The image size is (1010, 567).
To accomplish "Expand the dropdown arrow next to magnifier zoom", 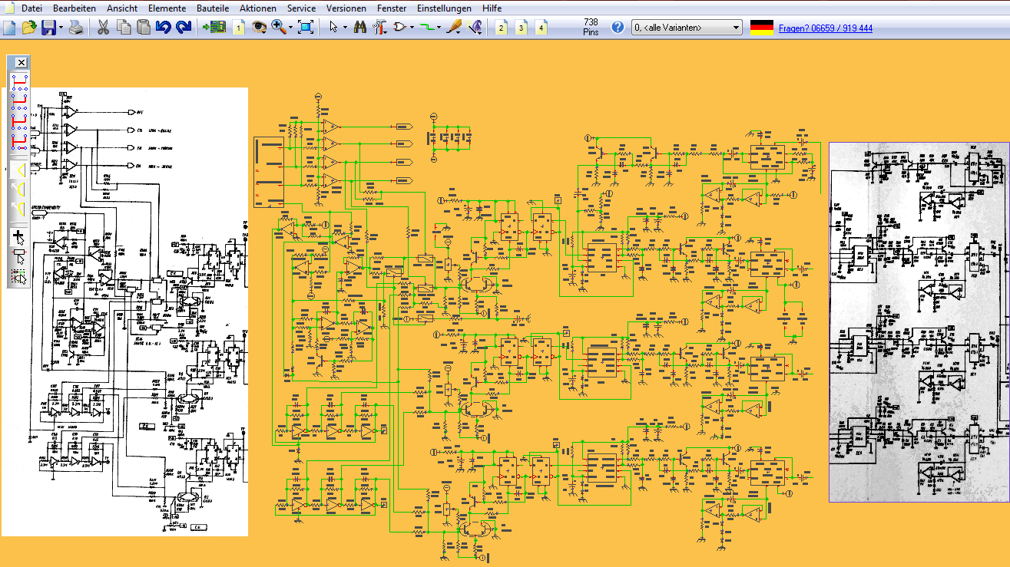I will pyautogui.click(x=291, y=28).
